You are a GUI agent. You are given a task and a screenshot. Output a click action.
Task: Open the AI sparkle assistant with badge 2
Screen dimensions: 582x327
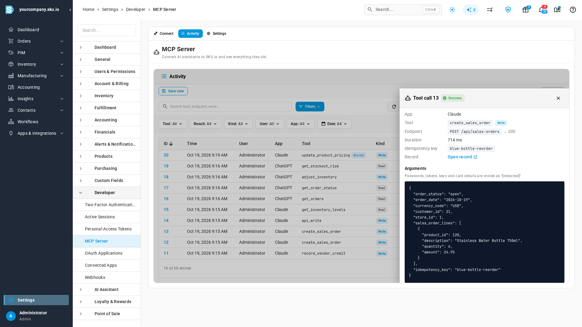click(x=470, y=10)
